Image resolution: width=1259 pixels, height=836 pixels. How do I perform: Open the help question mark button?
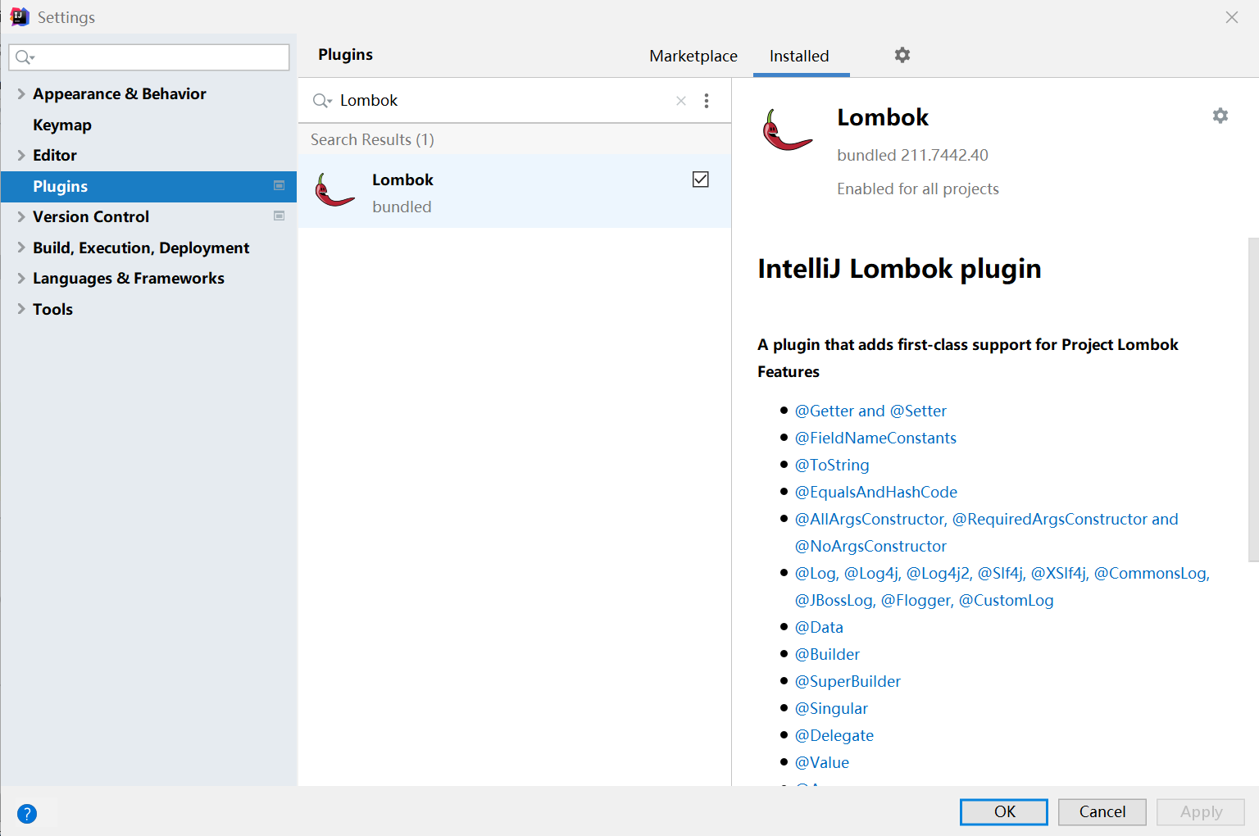coord(27,814)
